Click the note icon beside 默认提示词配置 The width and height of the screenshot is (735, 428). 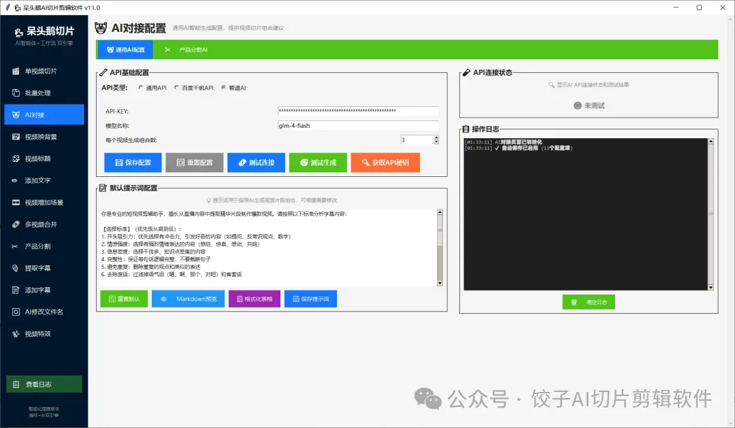coord(103,188)
